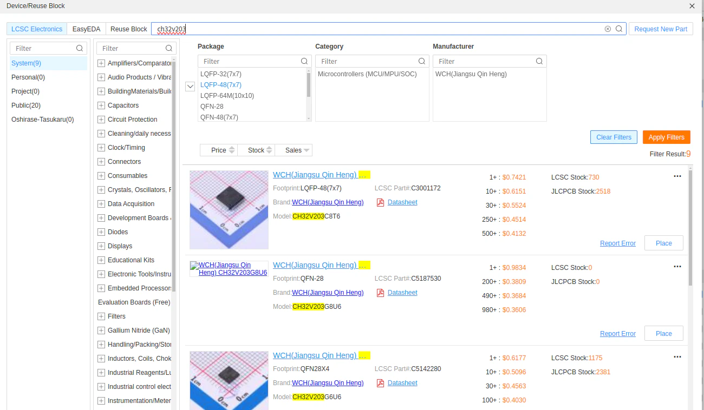Expand the Clock/Timing category

tap(101, 148)
